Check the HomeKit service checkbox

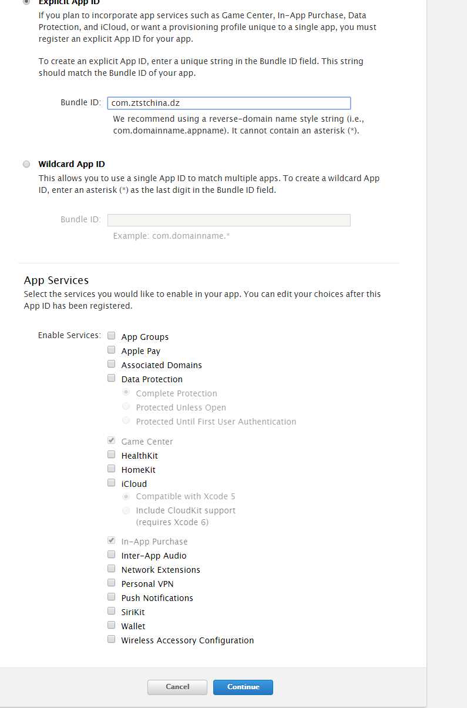coord(111,469)
